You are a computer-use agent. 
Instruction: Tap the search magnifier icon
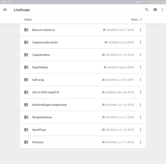point(147,10)
